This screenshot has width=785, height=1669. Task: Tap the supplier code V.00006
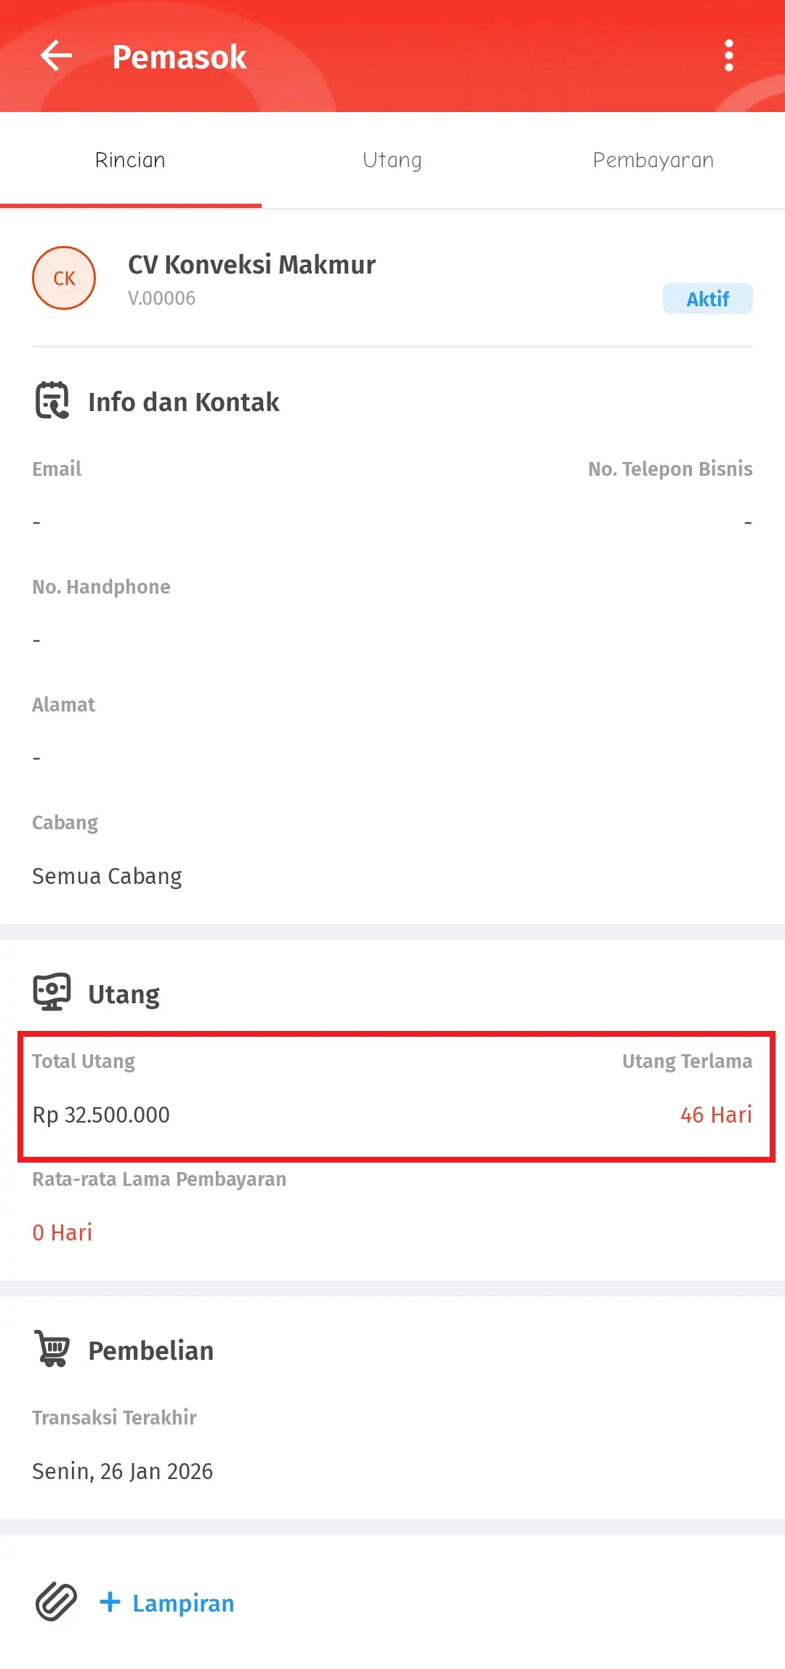pos(161,298)
